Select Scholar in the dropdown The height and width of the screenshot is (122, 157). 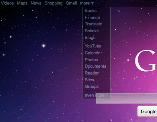click(x=92, y=31)
